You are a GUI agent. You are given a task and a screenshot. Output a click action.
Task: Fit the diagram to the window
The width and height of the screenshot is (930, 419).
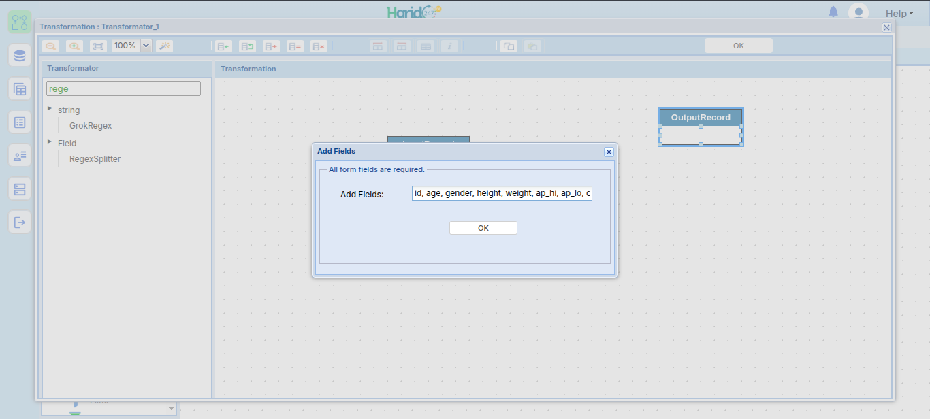click(99, 46)
